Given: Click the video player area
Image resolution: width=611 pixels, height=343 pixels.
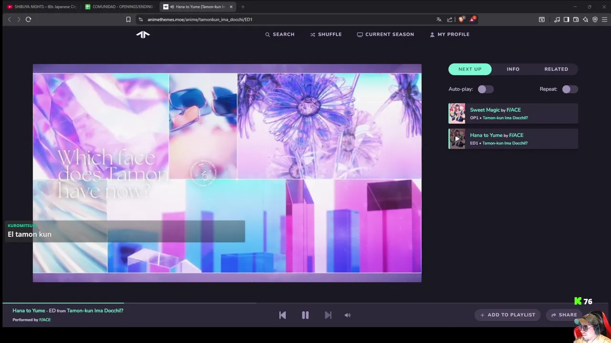Looking at the screenshot, I should coord(227,173).
